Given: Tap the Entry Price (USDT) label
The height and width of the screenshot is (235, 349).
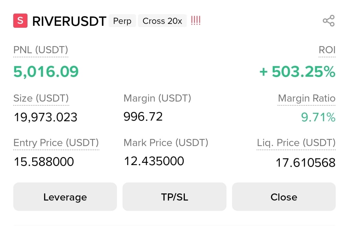Looking at the screenshot, I should click(56, 142).
